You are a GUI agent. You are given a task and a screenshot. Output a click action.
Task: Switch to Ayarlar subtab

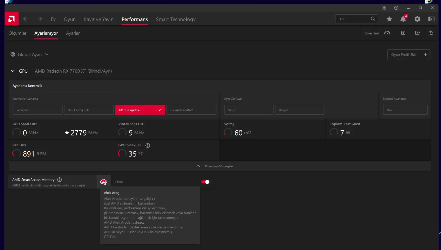pos(73,33)
